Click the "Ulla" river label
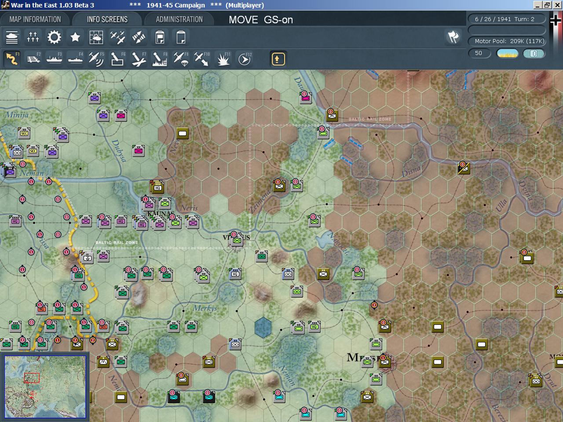This screenshot has width=563, height=422. coord(501,205)
